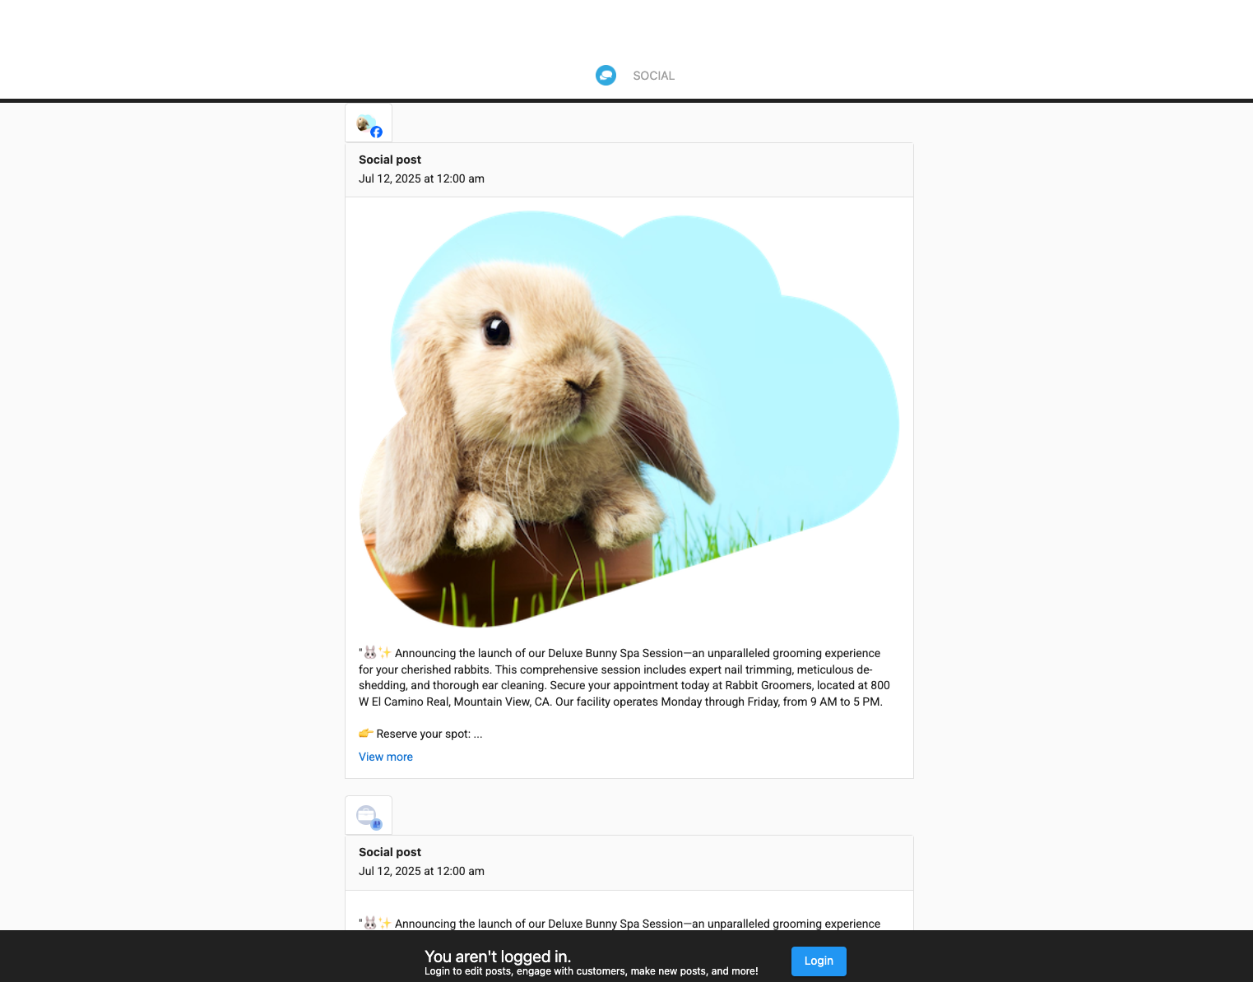Image resolution: width=1253 pixels, height=982 pixels.
Task: Click the You aren't logged in banner
Action: 497,957
